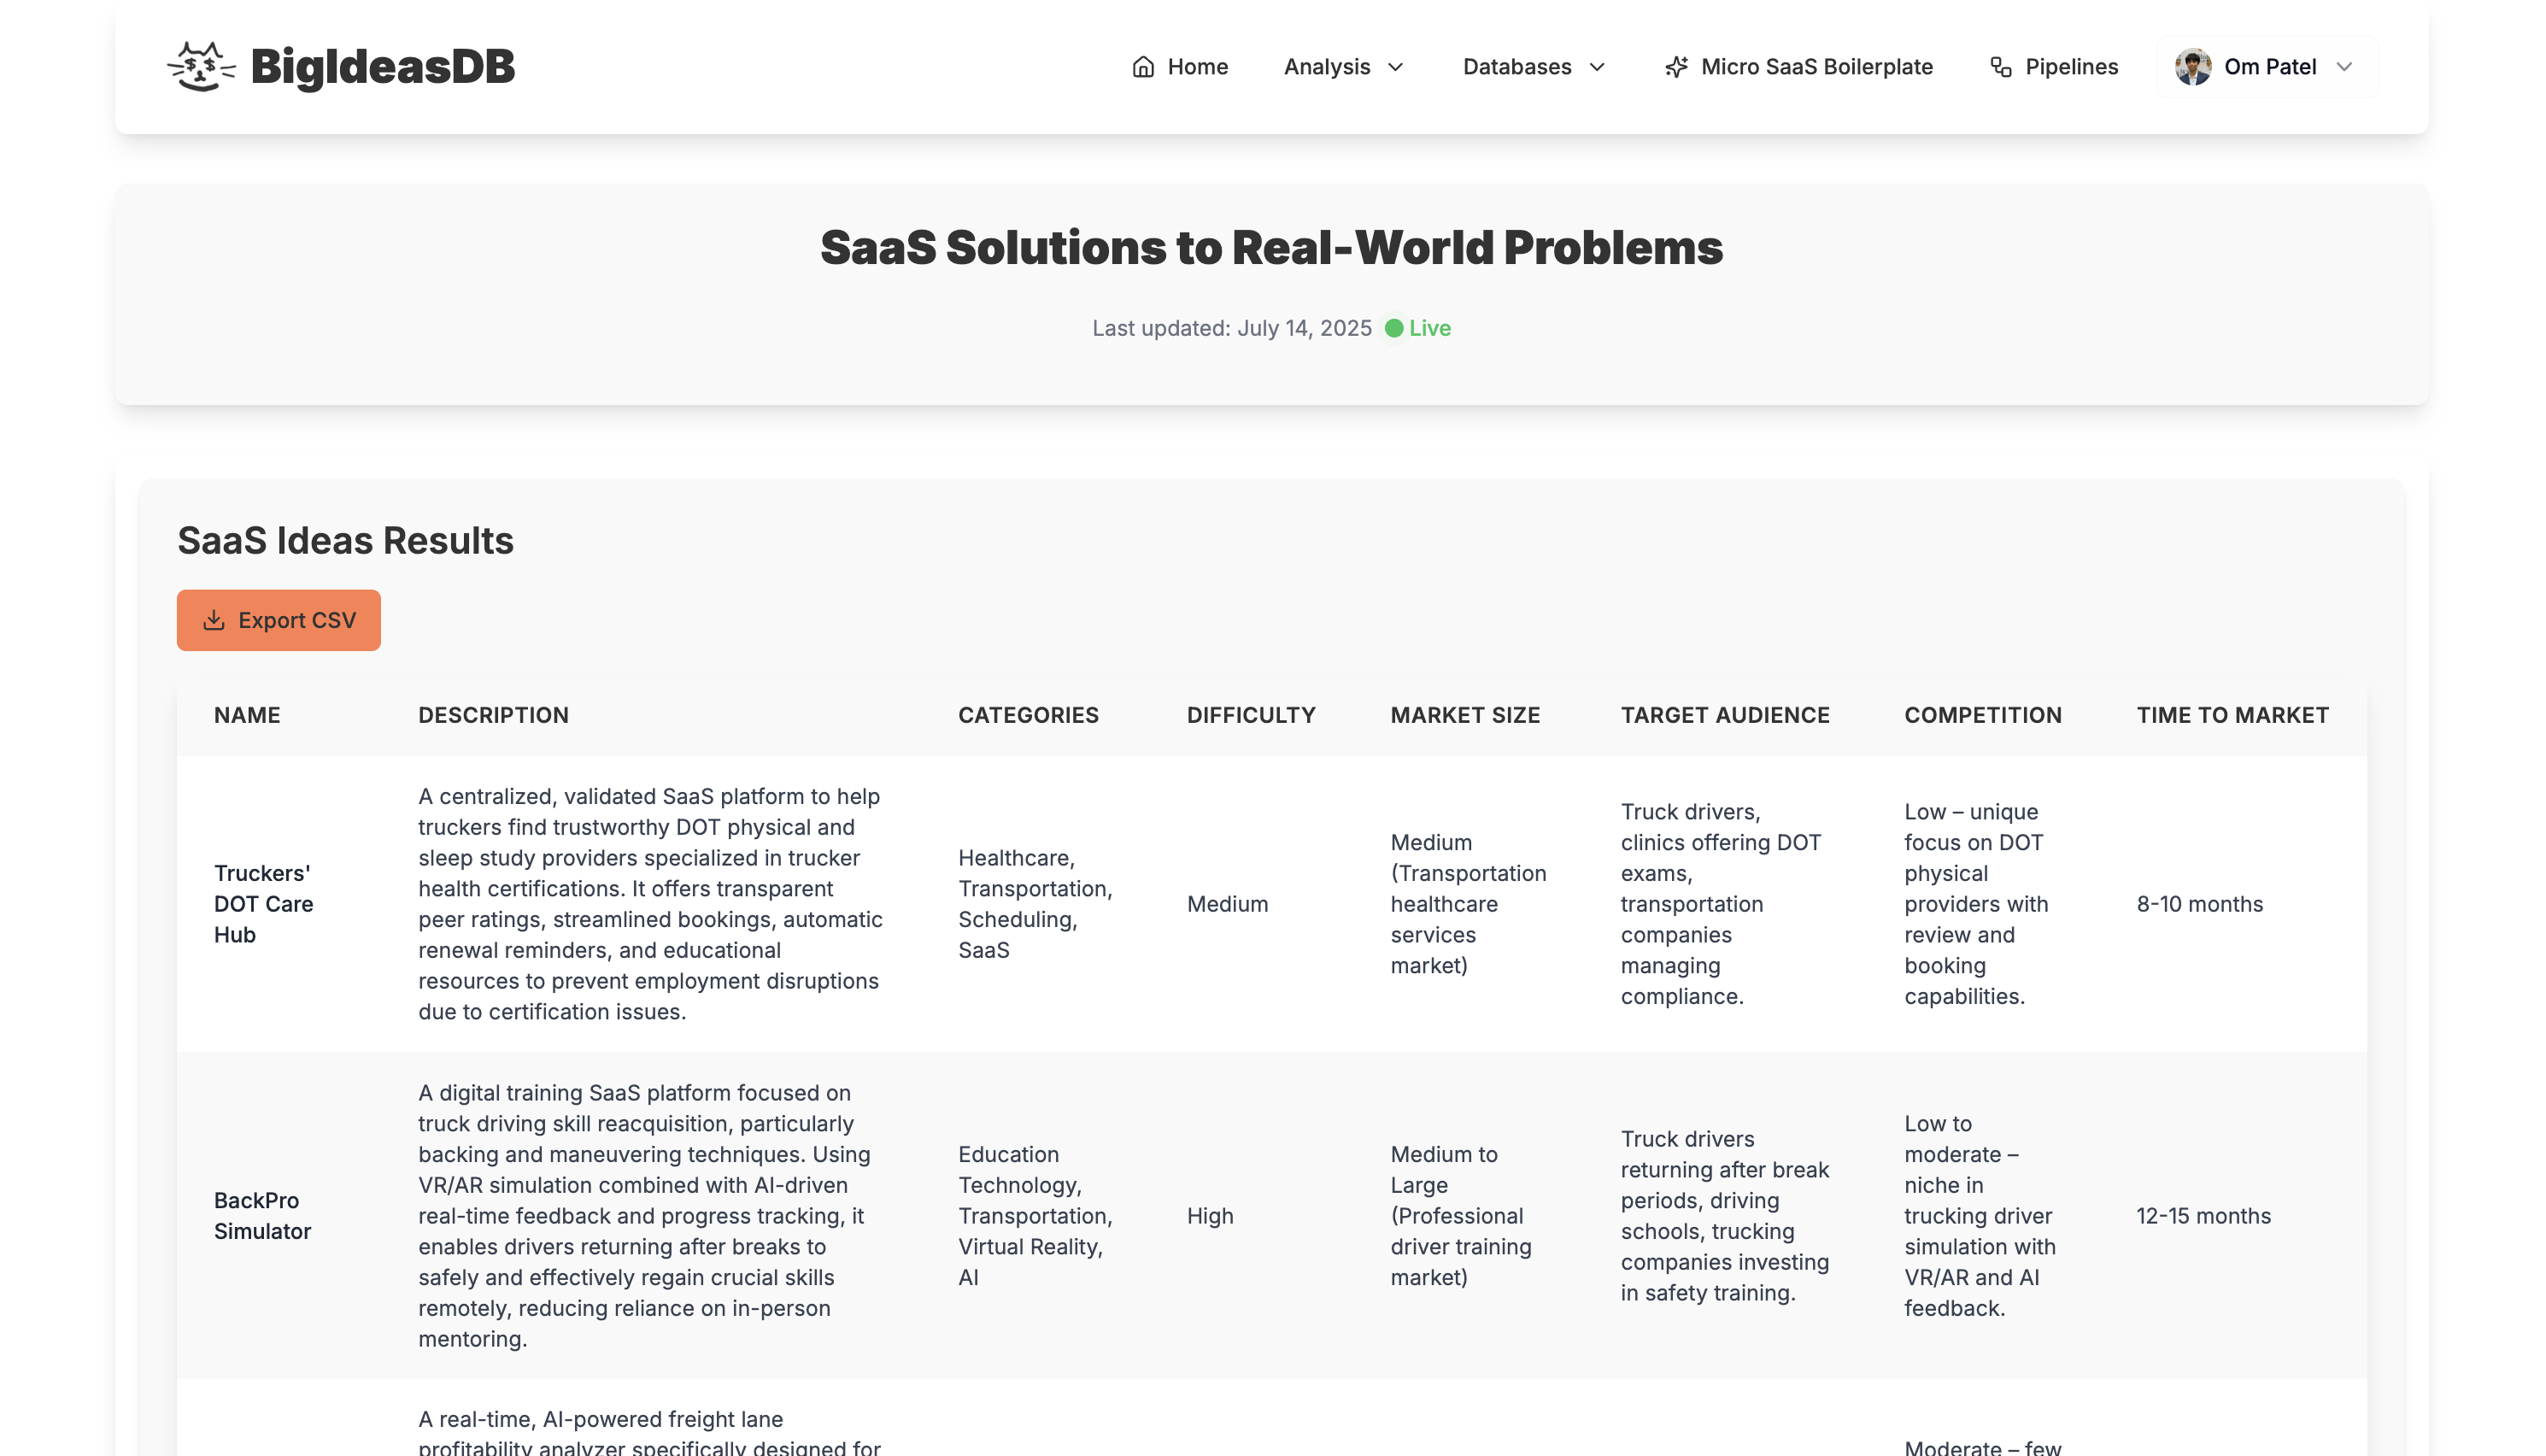
Task: Open the Analysis menu
Action: [1345, 67]
